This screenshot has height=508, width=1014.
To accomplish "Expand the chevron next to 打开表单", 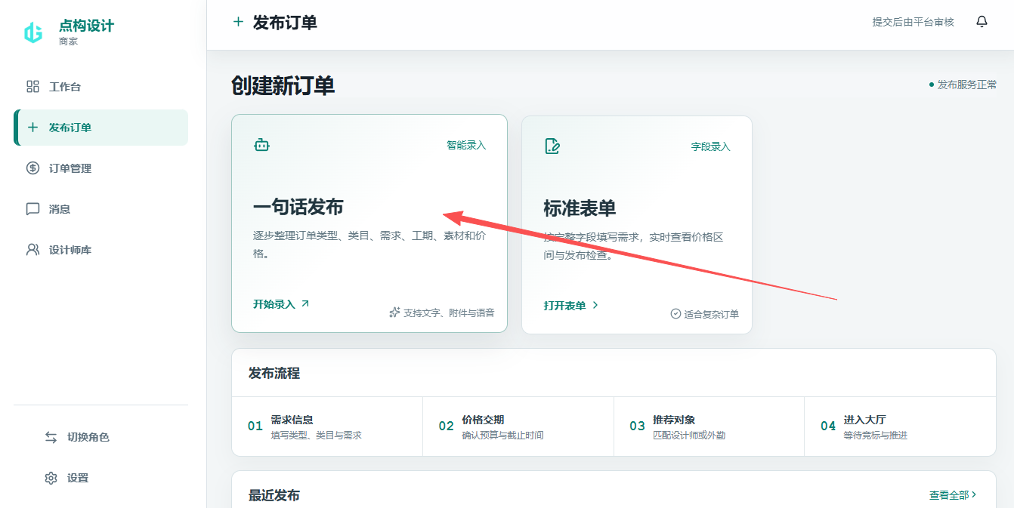I will 595,305.
